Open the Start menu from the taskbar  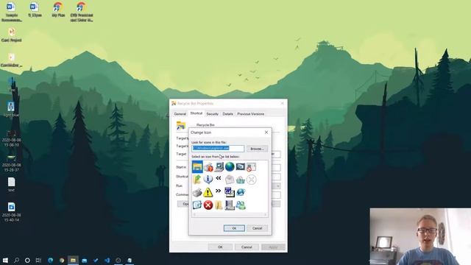click(x=5, y=260)
